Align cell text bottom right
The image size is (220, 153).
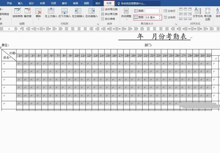(190, 18)
